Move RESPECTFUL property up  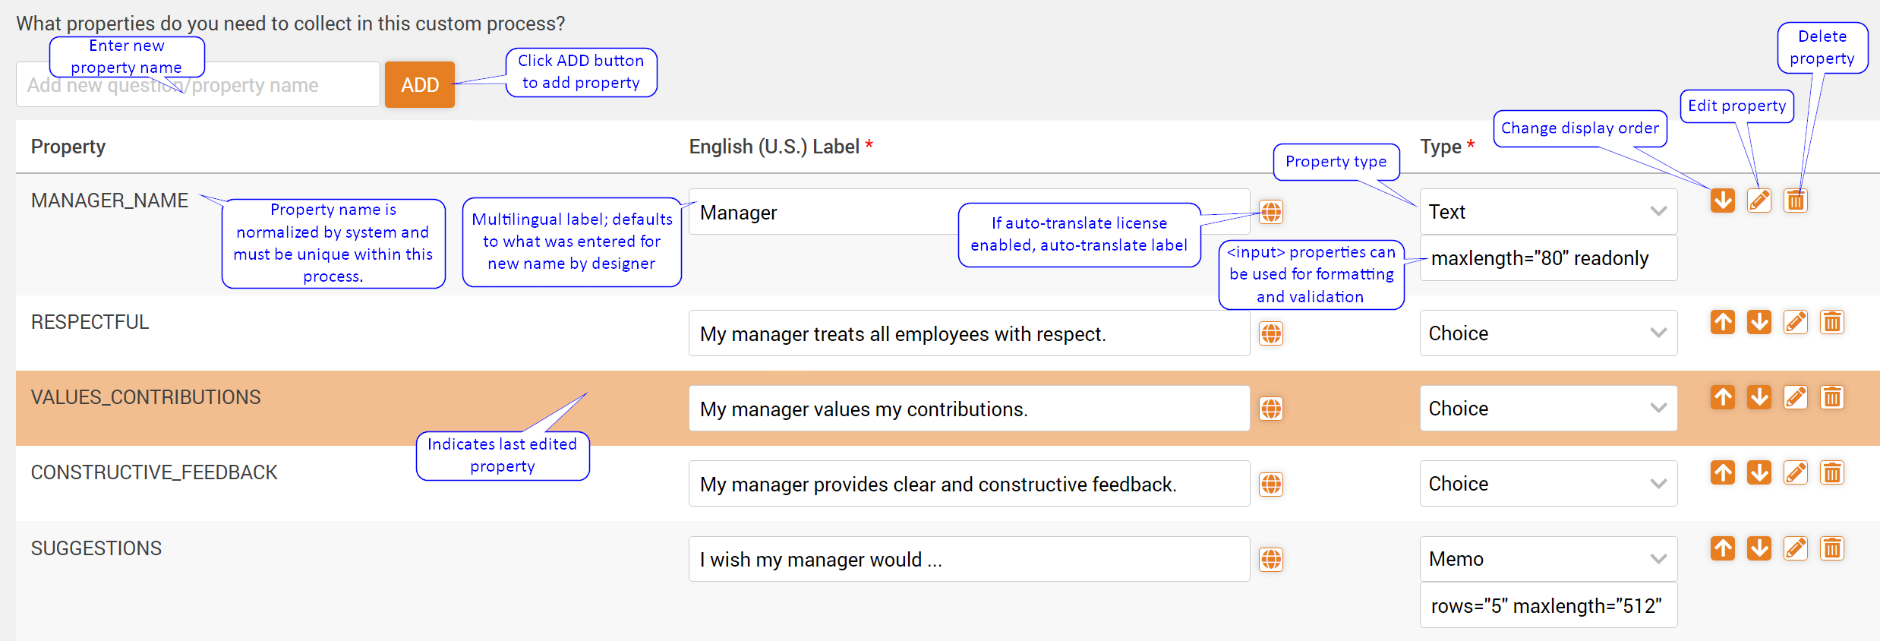[1722, 322]
